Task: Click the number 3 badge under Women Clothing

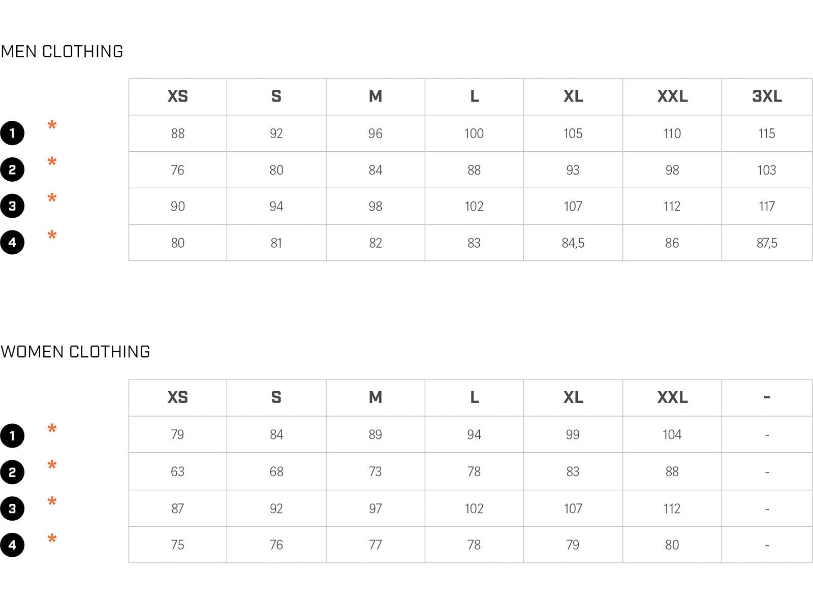Action: [12, 509]
